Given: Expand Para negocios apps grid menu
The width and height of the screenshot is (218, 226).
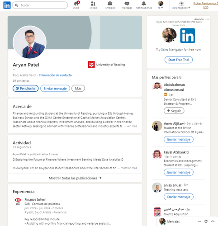Looking at the screenshot, I should (181, 5).
